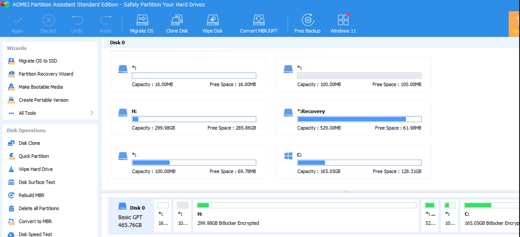Click the 'Free Space : 285.86GB' text
Viewport: 520px width, 237px height.
tap(232, 128)
